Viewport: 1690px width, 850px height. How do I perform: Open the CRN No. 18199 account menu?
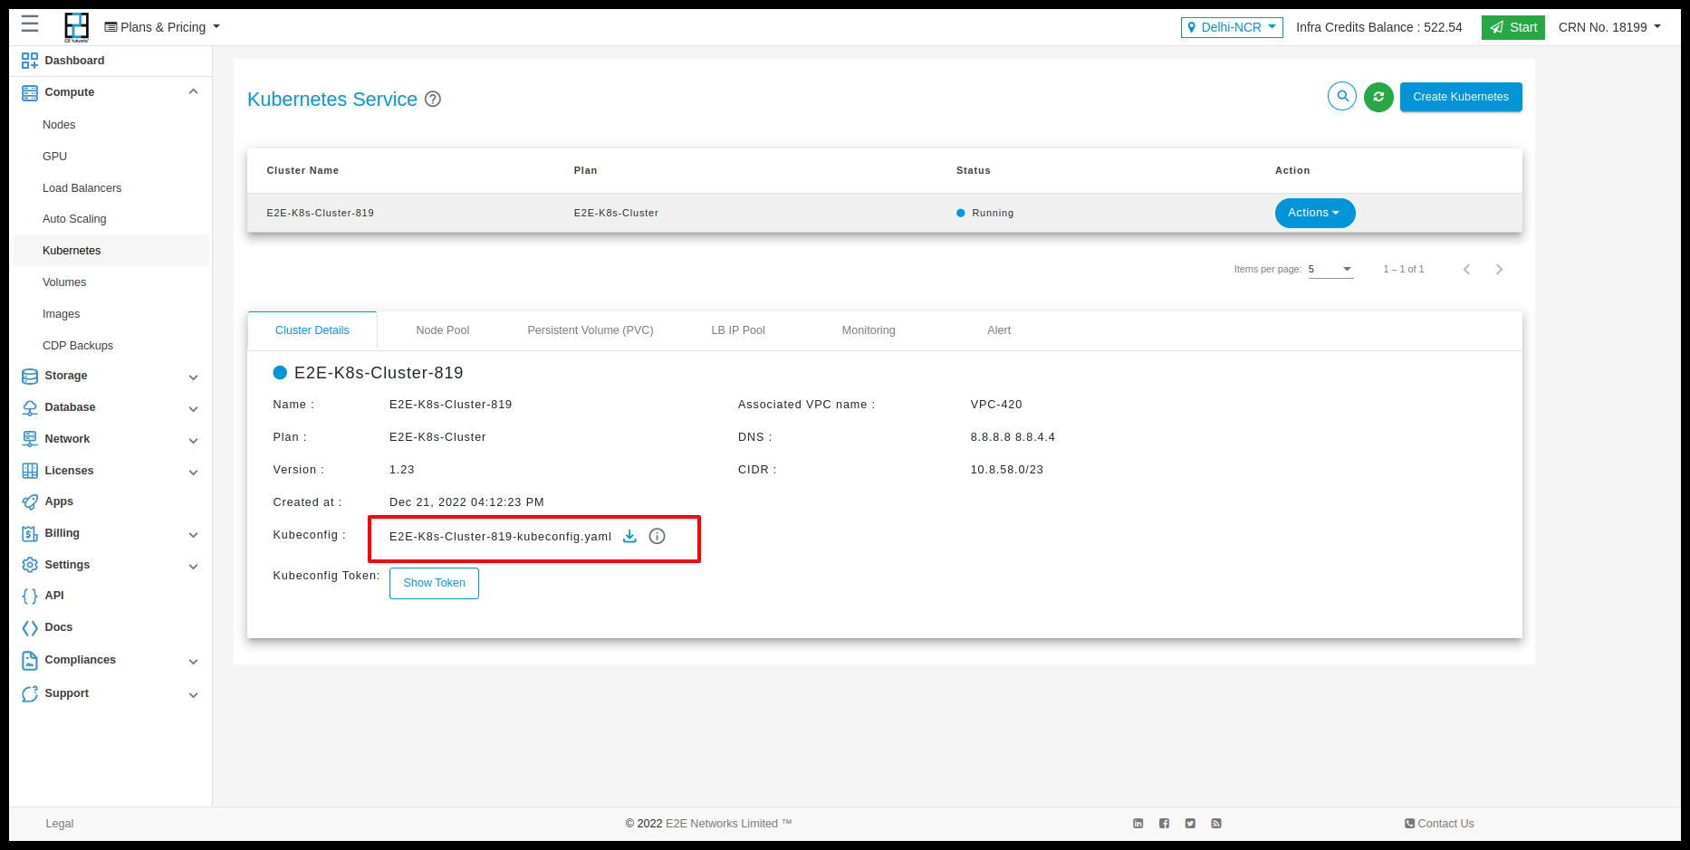click(x=1609, y=27)
